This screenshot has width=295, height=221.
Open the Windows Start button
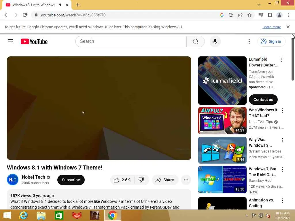pyautogui.click(x=7, y=215)
